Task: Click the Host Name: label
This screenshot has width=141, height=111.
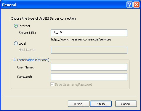Action: [27, 50]
